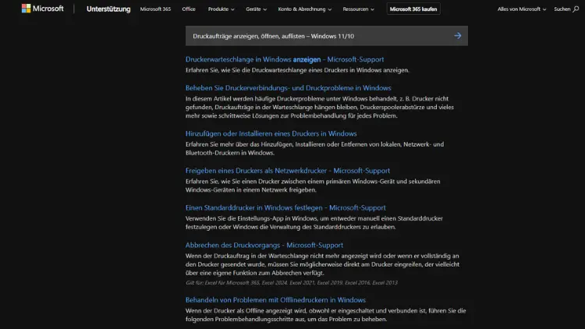This screenshot has width=585, height=329.
Task: Click description starting 'Verwenden Sie die Einstellungs-App'
Action: (x=314, y=223)
